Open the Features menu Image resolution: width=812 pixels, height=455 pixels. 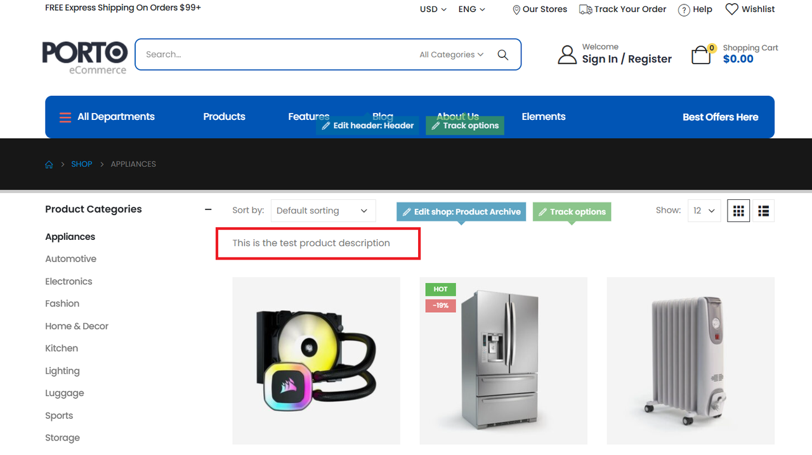pos(309,117)
